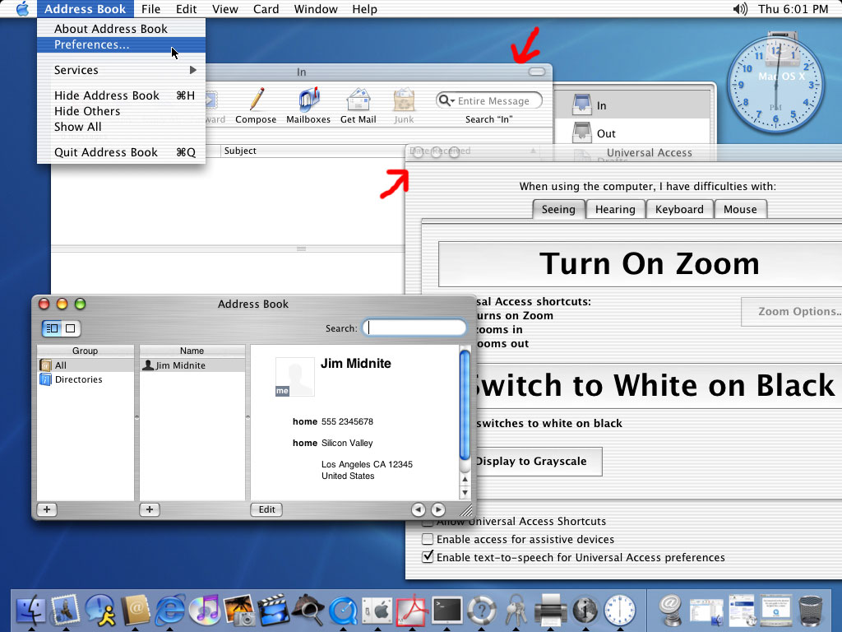Launch Keychain Access from the Dock
Viewport: 842px width, 632px height.
[x=516, y=611]
